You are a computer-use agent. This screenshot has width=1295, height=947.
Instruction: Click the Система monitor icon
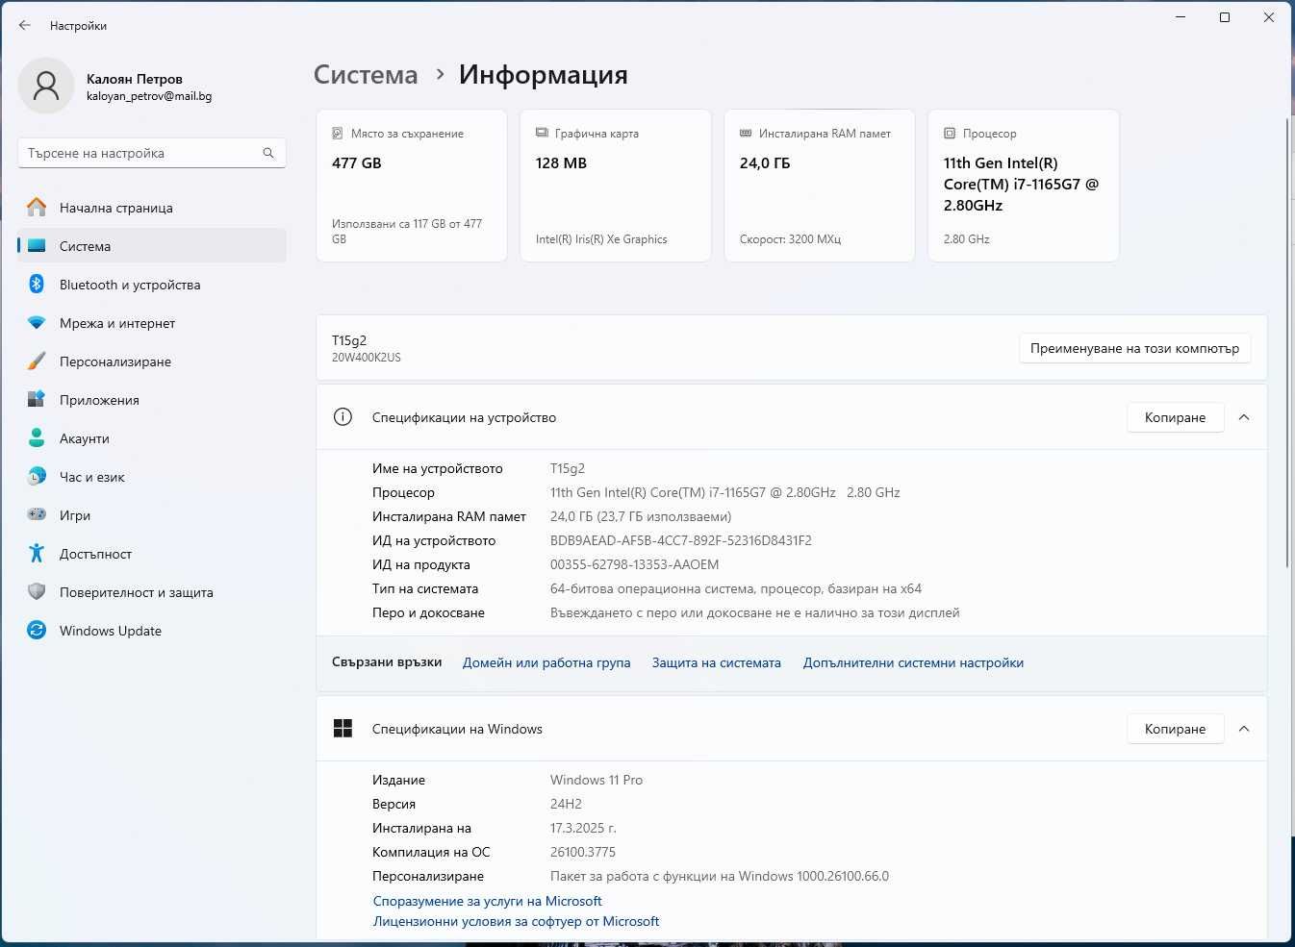[x=37, y=246]
